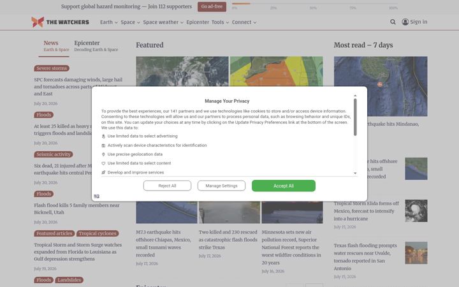
Task: Open the Flash flood kills 5 family members article
Action: (x=76, y=209)
